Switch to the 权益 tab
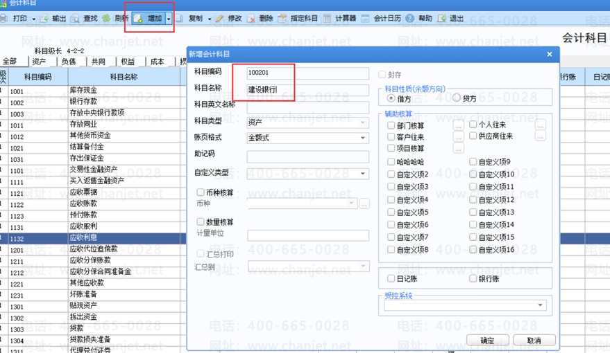 point(128,62)
